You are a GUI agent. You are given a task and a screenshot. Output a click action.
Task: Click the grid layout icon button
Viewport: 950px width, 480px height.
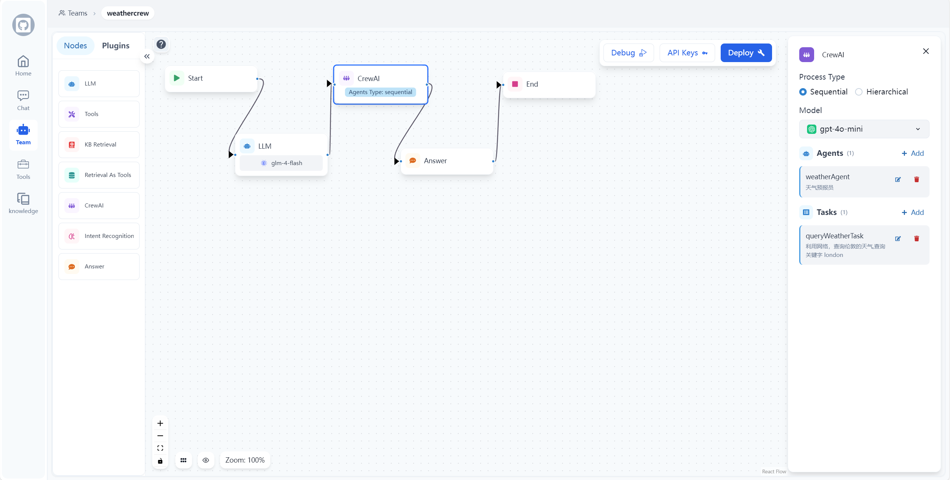(183, 460)
